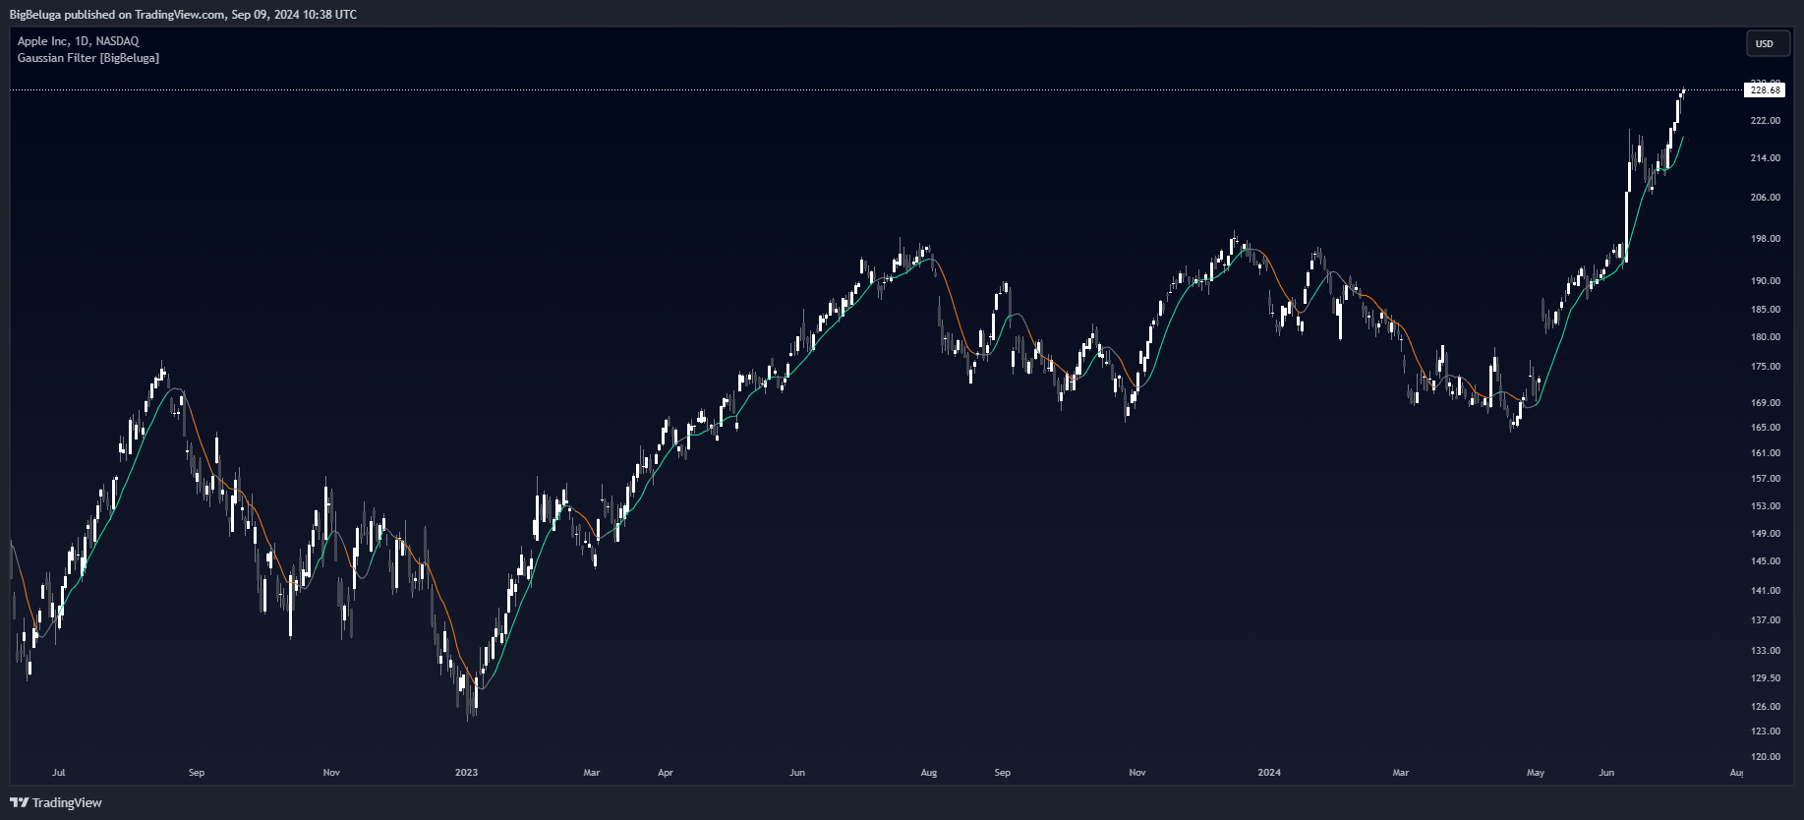Click the 180.00 price axis label

(x=1766, y=337)
